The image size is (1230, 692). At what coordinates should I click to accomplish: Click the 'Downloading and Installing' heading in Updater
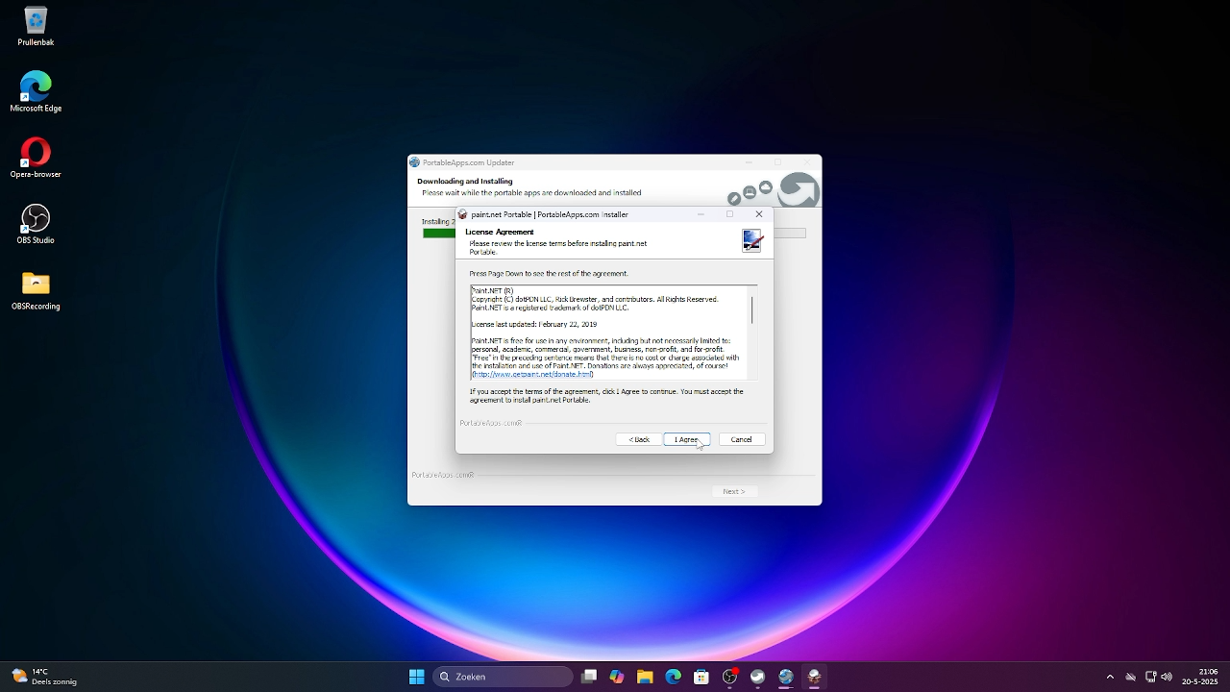tap(465, 181)
